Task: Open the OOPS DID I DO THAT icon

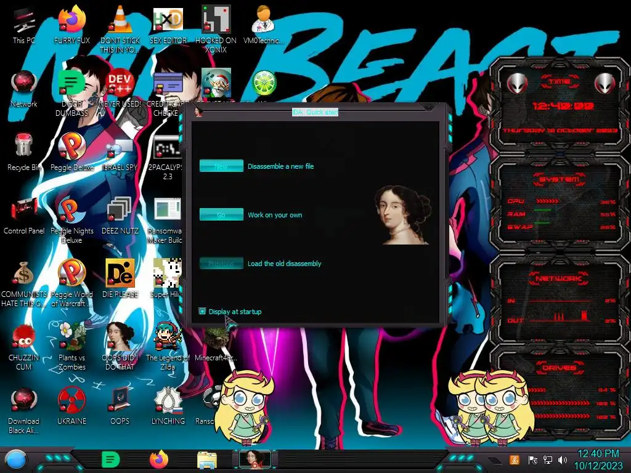Action: pyautogui.click(x=120, y=336)
